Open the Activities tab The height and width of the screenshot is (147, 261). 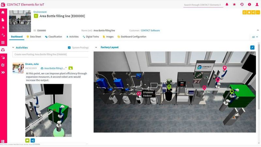coord(72,37)
